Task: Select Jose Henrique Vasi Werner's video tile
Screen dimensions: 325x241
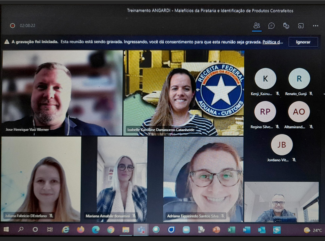Action: pyautogui.click(x=62, y=93)
